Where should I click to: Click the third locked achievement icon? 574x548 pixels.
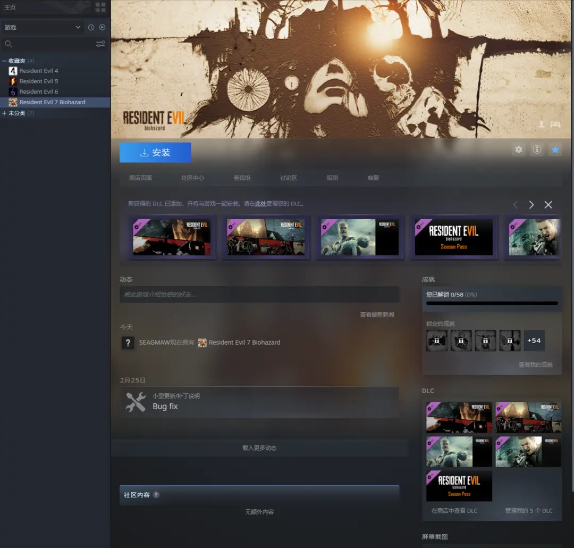click(485, 341)
